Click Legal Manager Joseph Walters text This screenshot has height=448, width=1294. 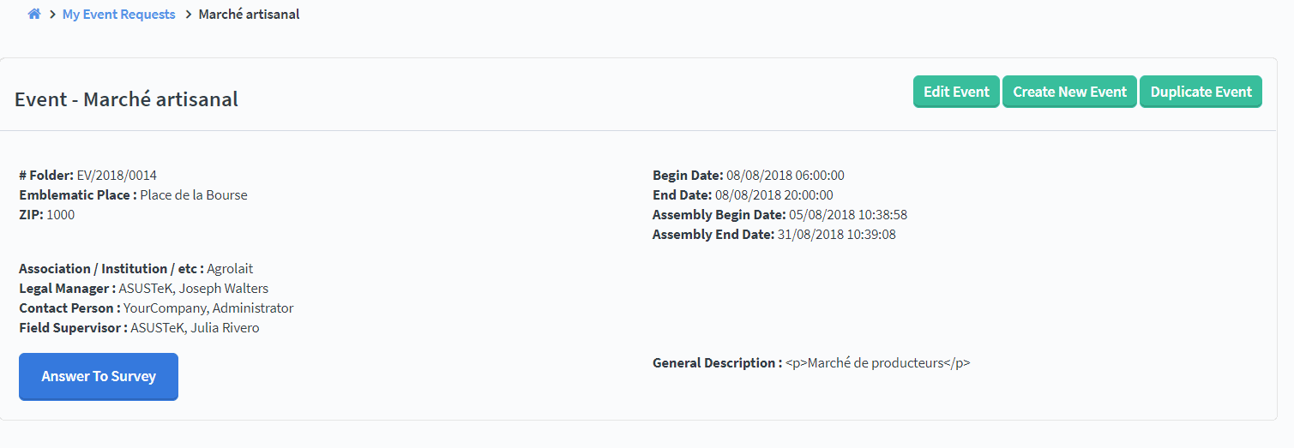coord(194,289)
